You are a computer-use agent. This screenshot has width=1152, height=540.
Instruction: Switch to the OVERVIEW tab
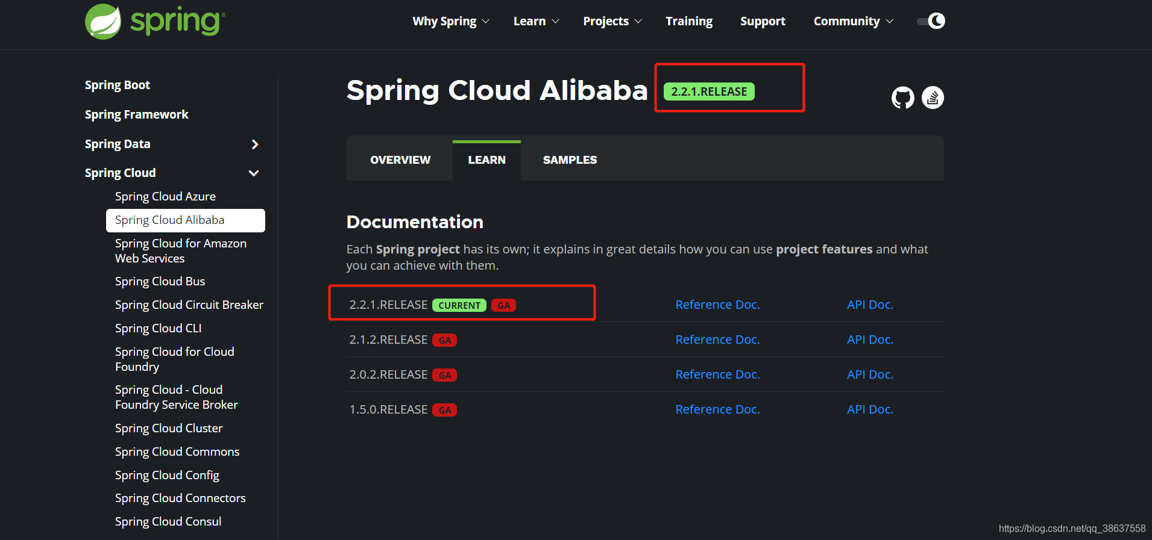tap(400, 160)
